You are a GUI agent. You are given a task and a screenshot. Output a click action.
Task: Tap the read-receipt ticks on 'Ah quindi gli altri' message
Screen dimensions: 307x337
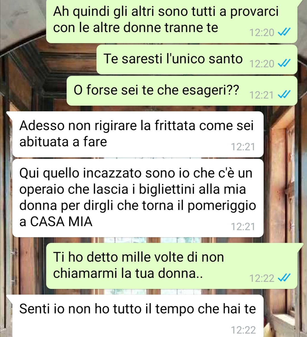click(284, 32)
